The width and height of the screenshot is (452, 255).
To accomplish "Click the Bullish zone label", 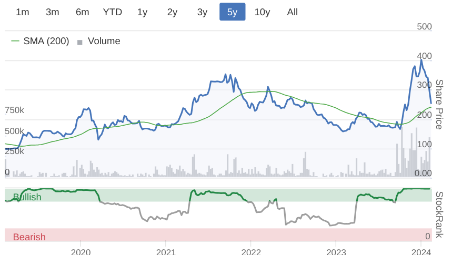I will 27,197.
